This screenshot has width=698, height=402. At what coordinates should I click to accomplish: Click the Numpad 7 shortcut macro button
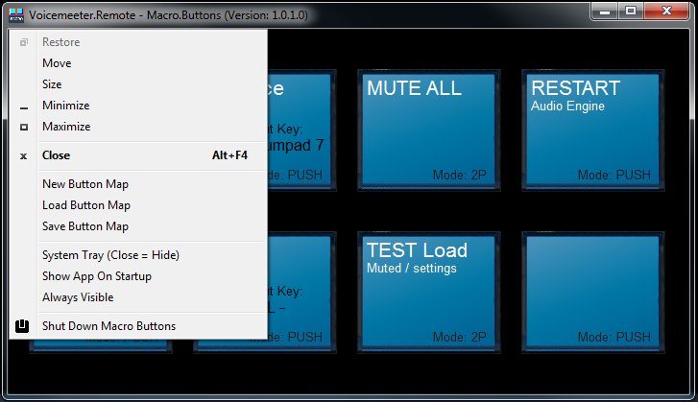tap(301, 130)
